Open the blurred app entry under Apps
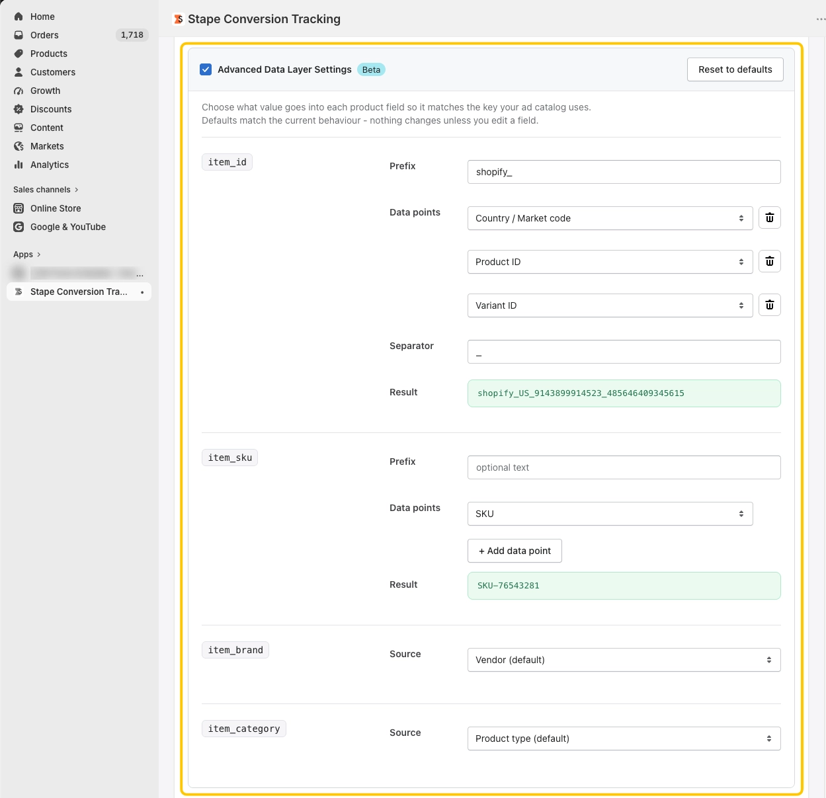 pyautogui.click(x=79, y=273)
